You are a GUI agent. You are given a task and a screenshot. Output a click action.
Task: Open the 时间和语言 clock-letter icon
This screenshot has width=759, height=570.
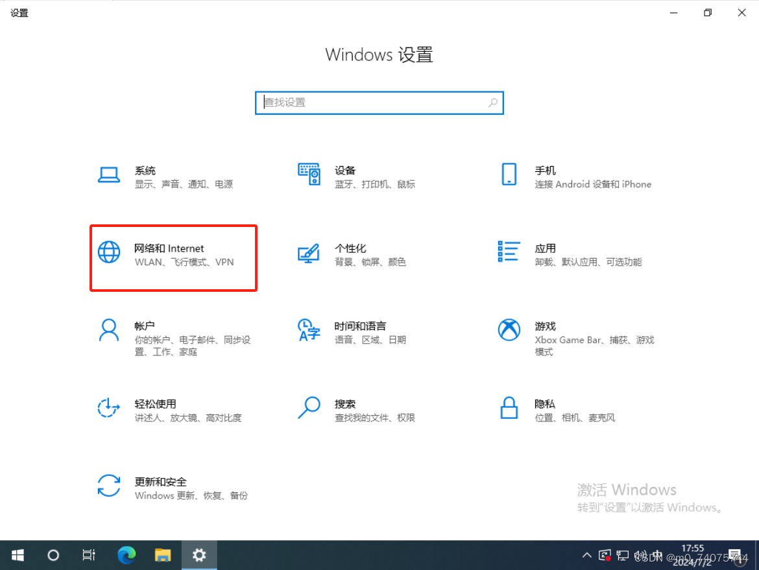pos(309,330)
